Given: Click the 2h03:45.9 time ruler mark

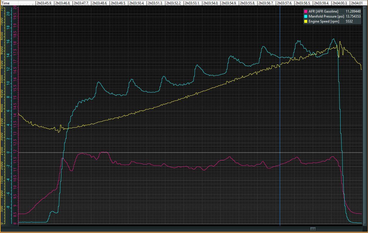Looking at the screenshot, I should click(x=44, y=3).
